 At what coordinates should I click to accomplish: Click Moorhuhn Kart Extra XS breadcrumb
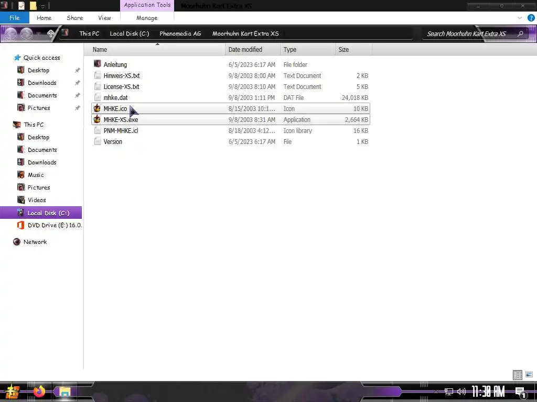(x=245, y=33)
